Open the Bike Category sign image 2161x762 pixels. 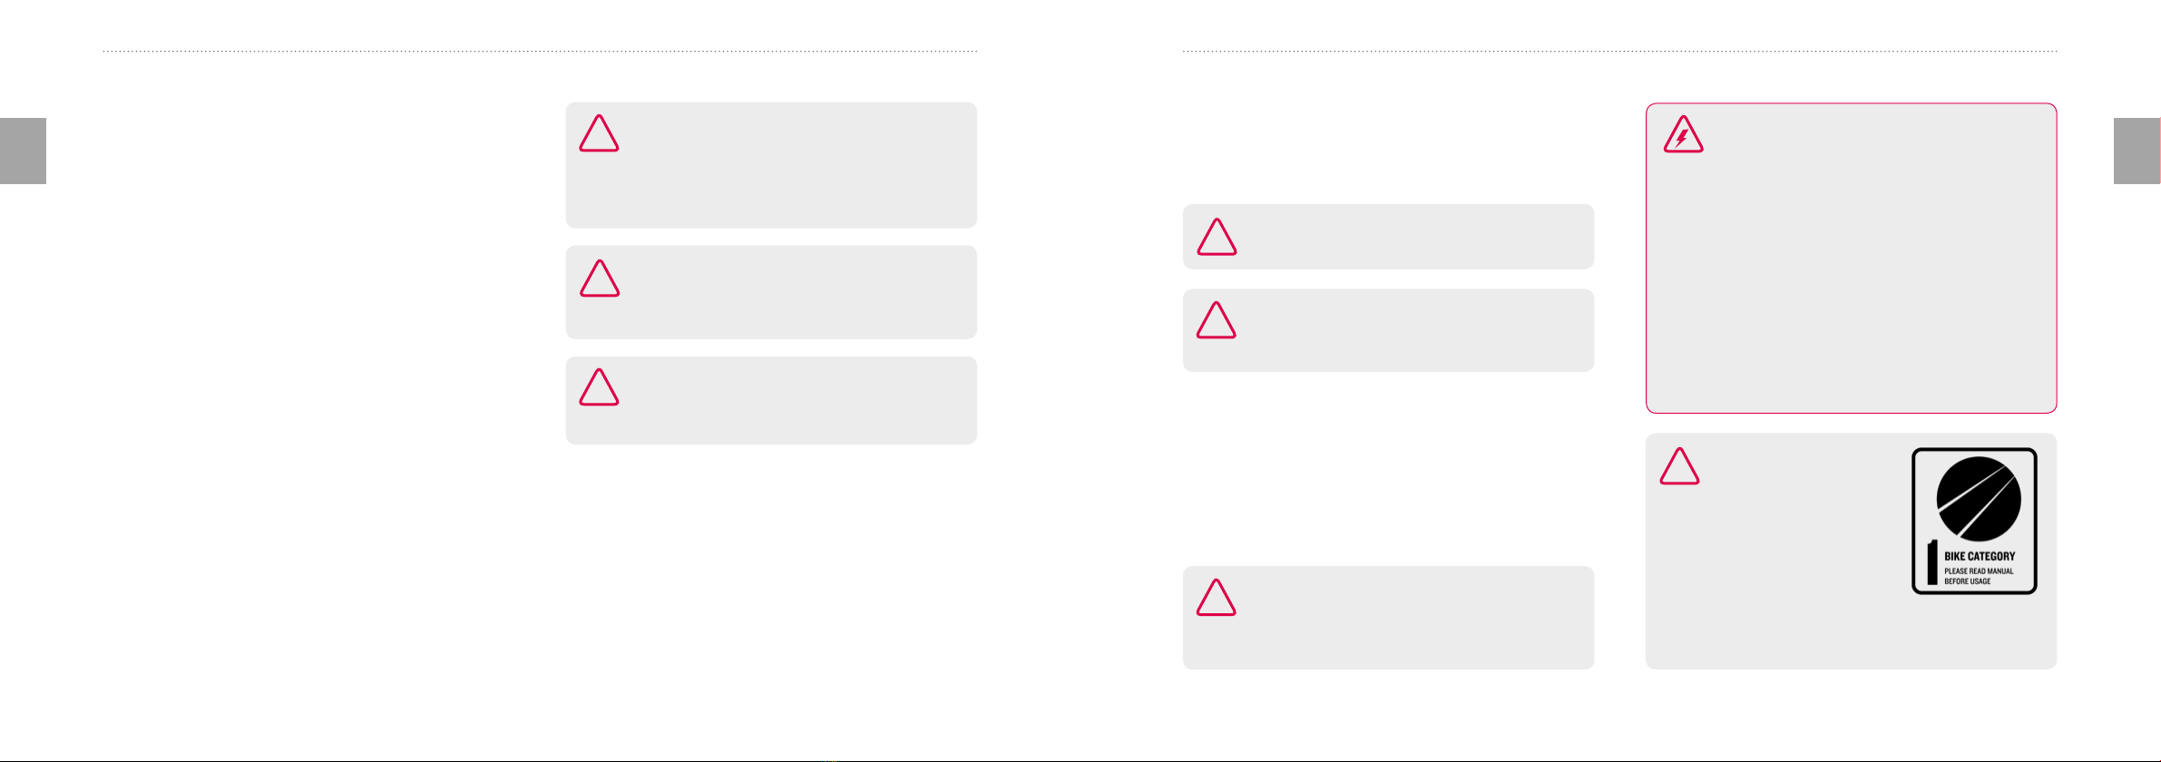tap(1974, 521)
